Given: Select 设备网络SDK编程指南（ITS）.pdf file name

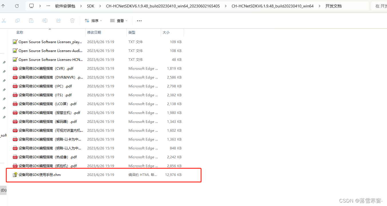Looking at the screenshot, I should click(45, 95).
